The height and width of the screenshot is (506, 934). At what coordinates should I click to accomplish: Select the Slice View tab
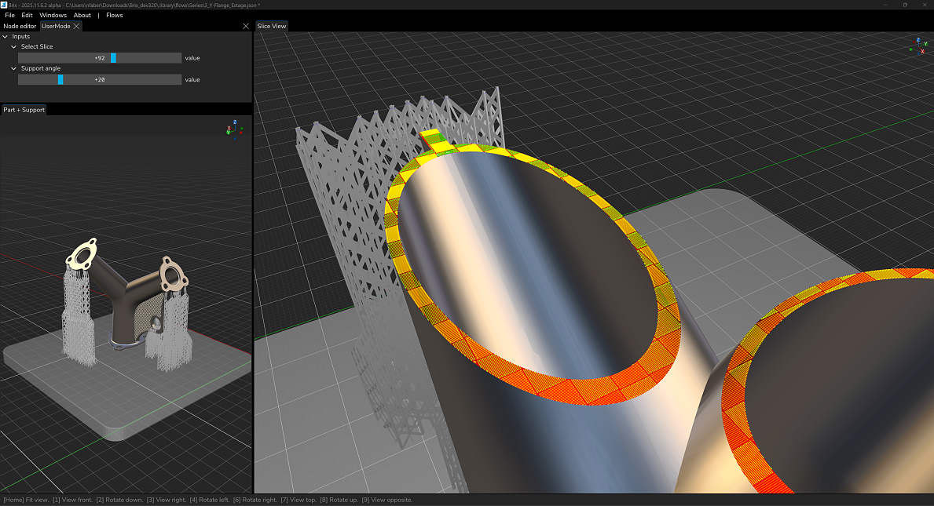(x=271, y=25)
